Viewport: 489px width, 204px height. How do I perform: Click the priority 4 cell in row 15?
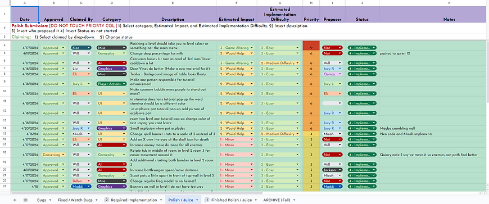point(311,134)
